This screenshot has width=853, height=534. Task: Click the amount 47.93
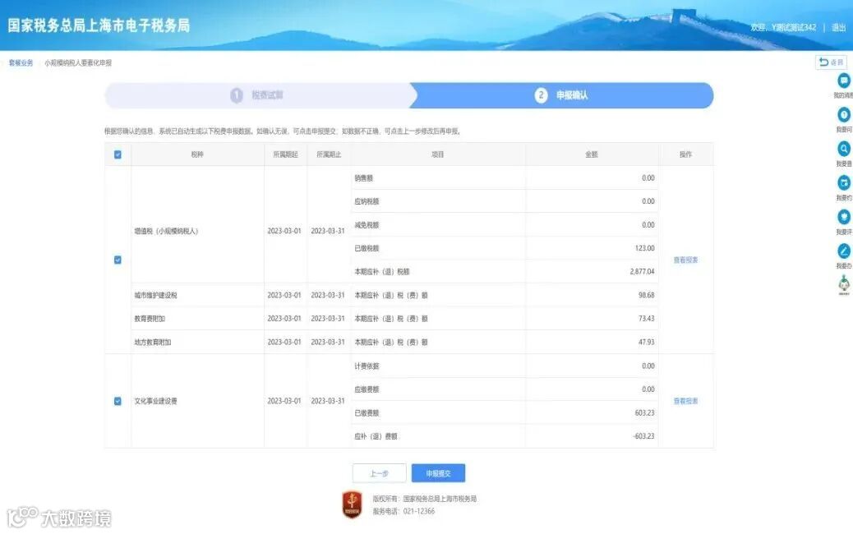point(646,342)
